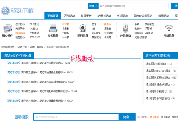Image resolution: width=178 pixels, height=123 pixels.
Task: Open the K431 笔记本显卡最新驱动 entry
Action: 46,63
